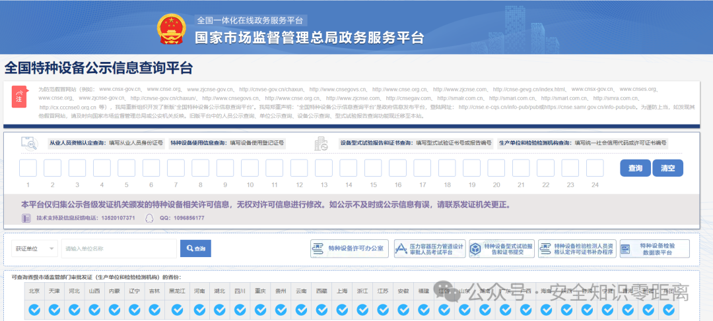713x321 pixels.
Task: Click code input box number 21
Action: point(521,168)
